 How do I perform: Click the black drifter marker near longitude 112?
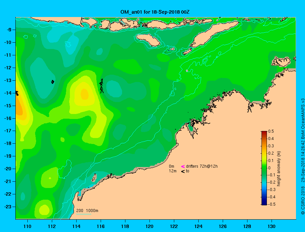(x=53, y=82)
